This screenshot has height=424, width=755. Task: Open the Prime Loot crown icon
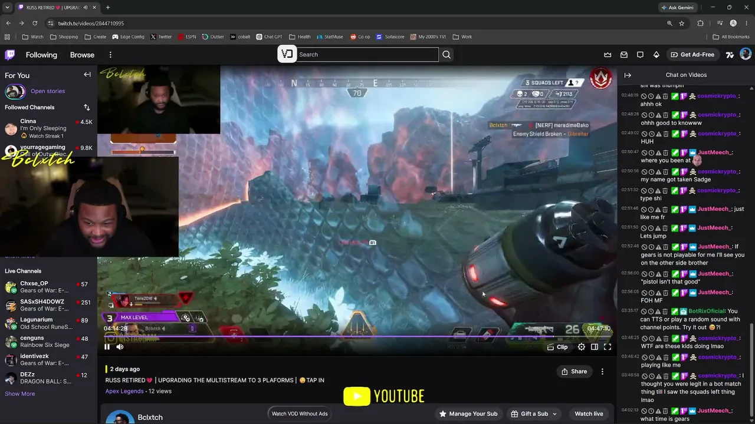coord(608,55)
